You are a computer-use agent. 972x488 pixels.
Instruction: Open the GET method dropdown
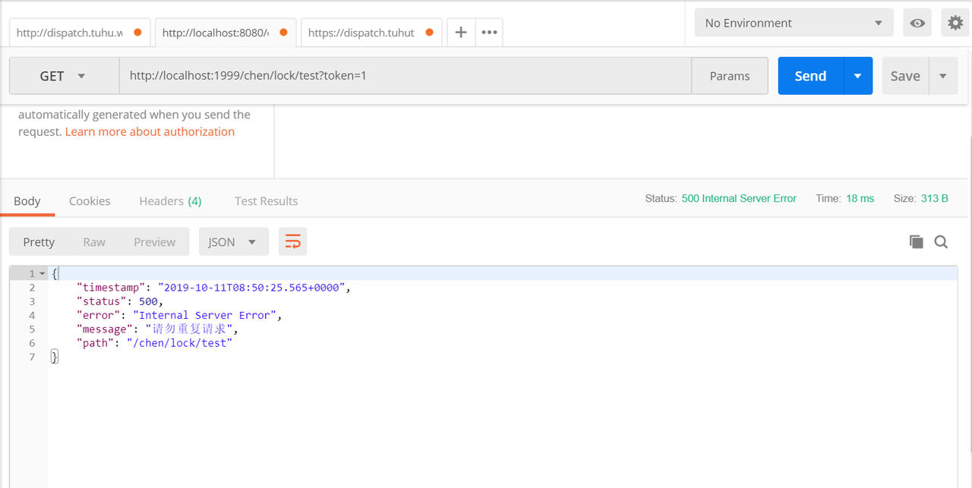[64, 76]
